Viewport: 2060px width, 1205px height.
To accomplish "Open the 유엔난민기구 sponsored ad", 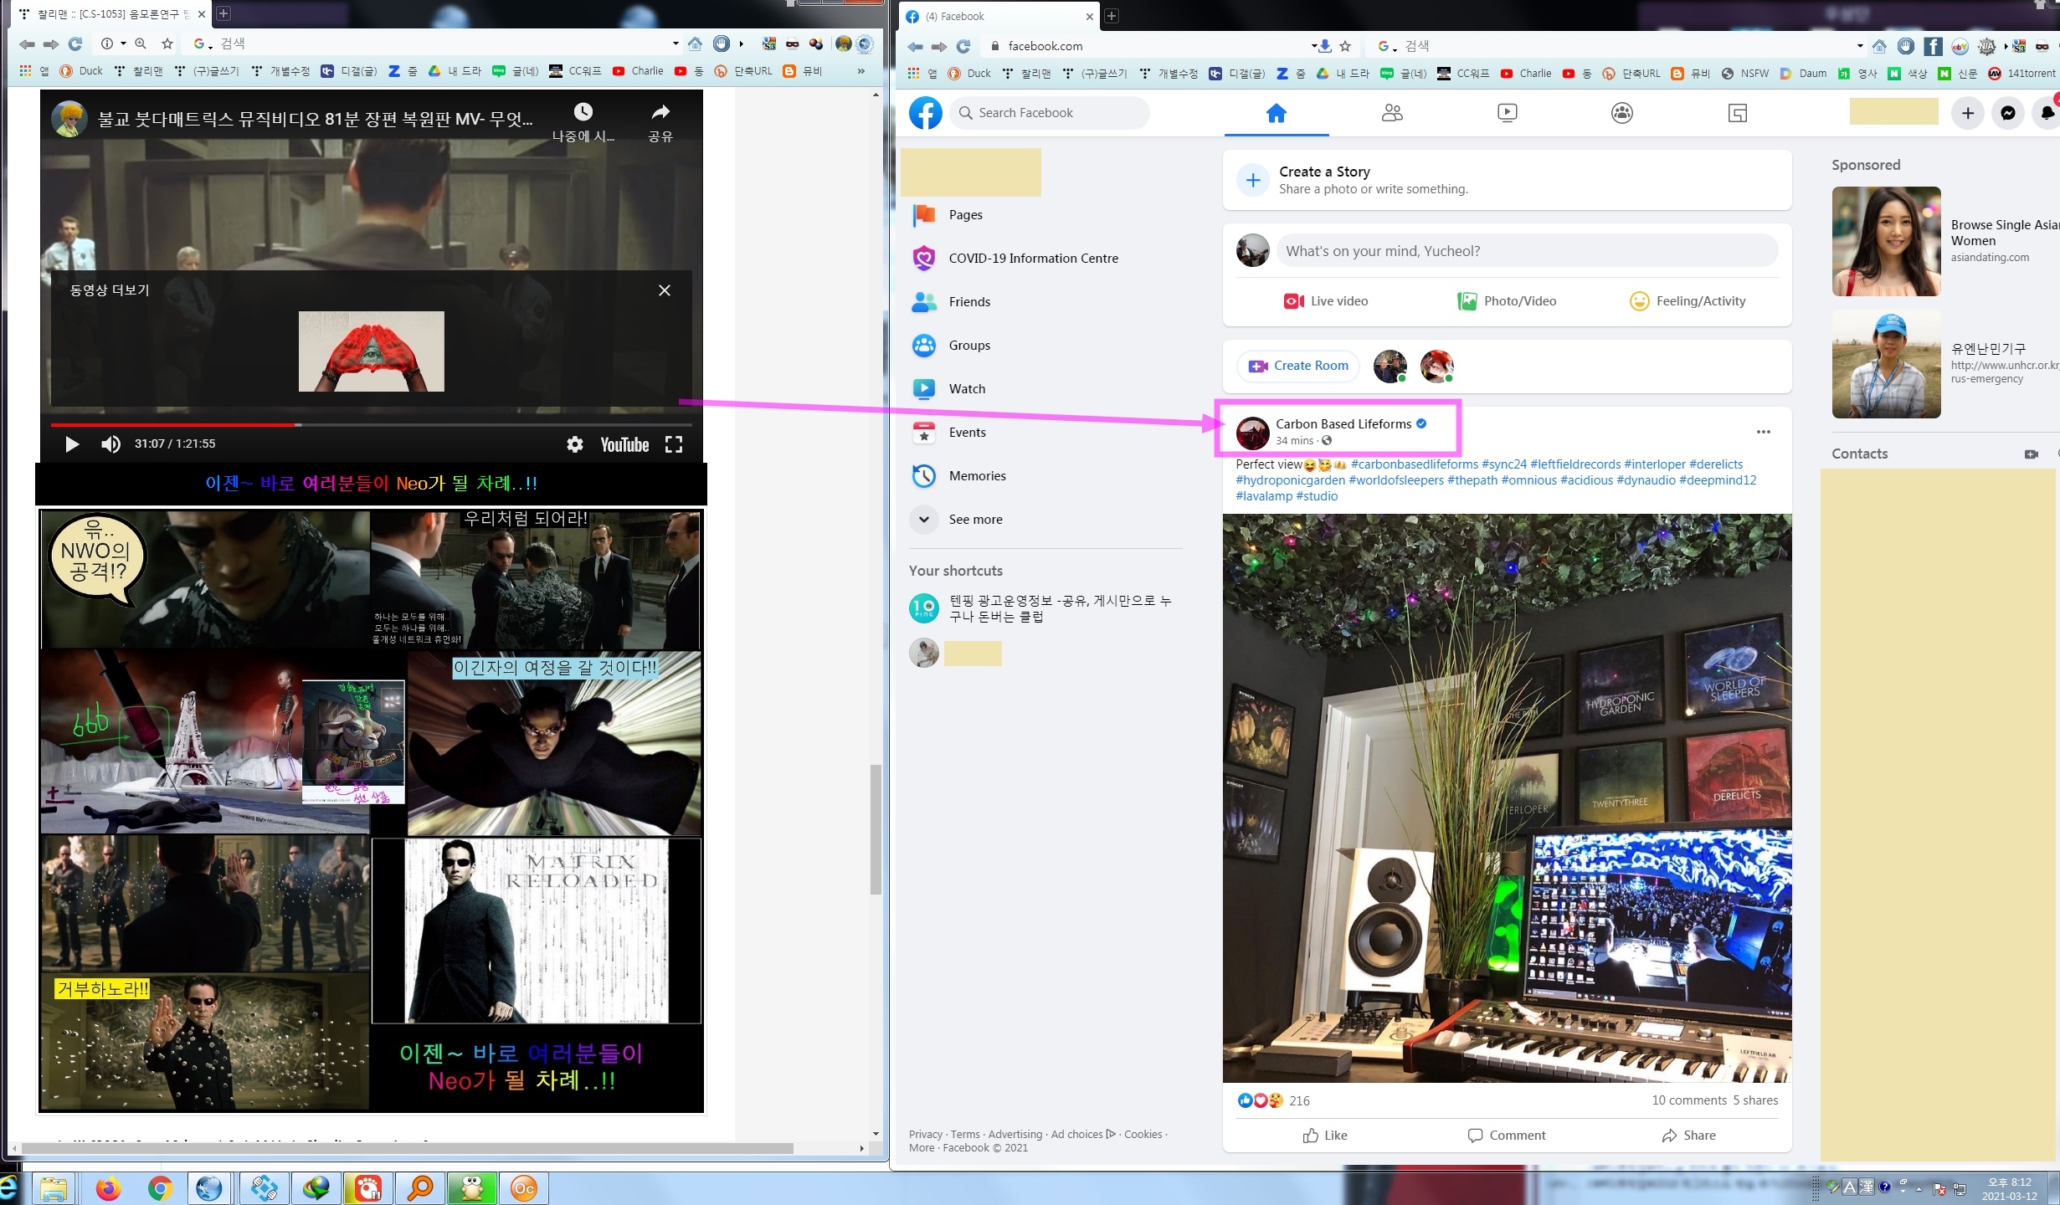I will [1944, 364].
